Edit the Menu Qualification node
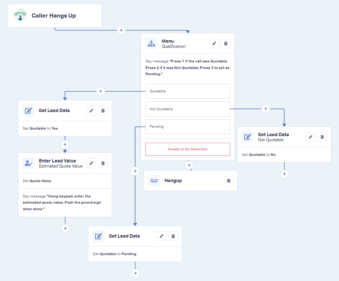This screenshot has width=339, height=281. point(214,44)
